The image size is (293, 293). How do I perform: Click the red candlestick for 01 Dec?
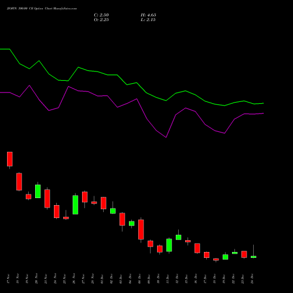(104, 203)
